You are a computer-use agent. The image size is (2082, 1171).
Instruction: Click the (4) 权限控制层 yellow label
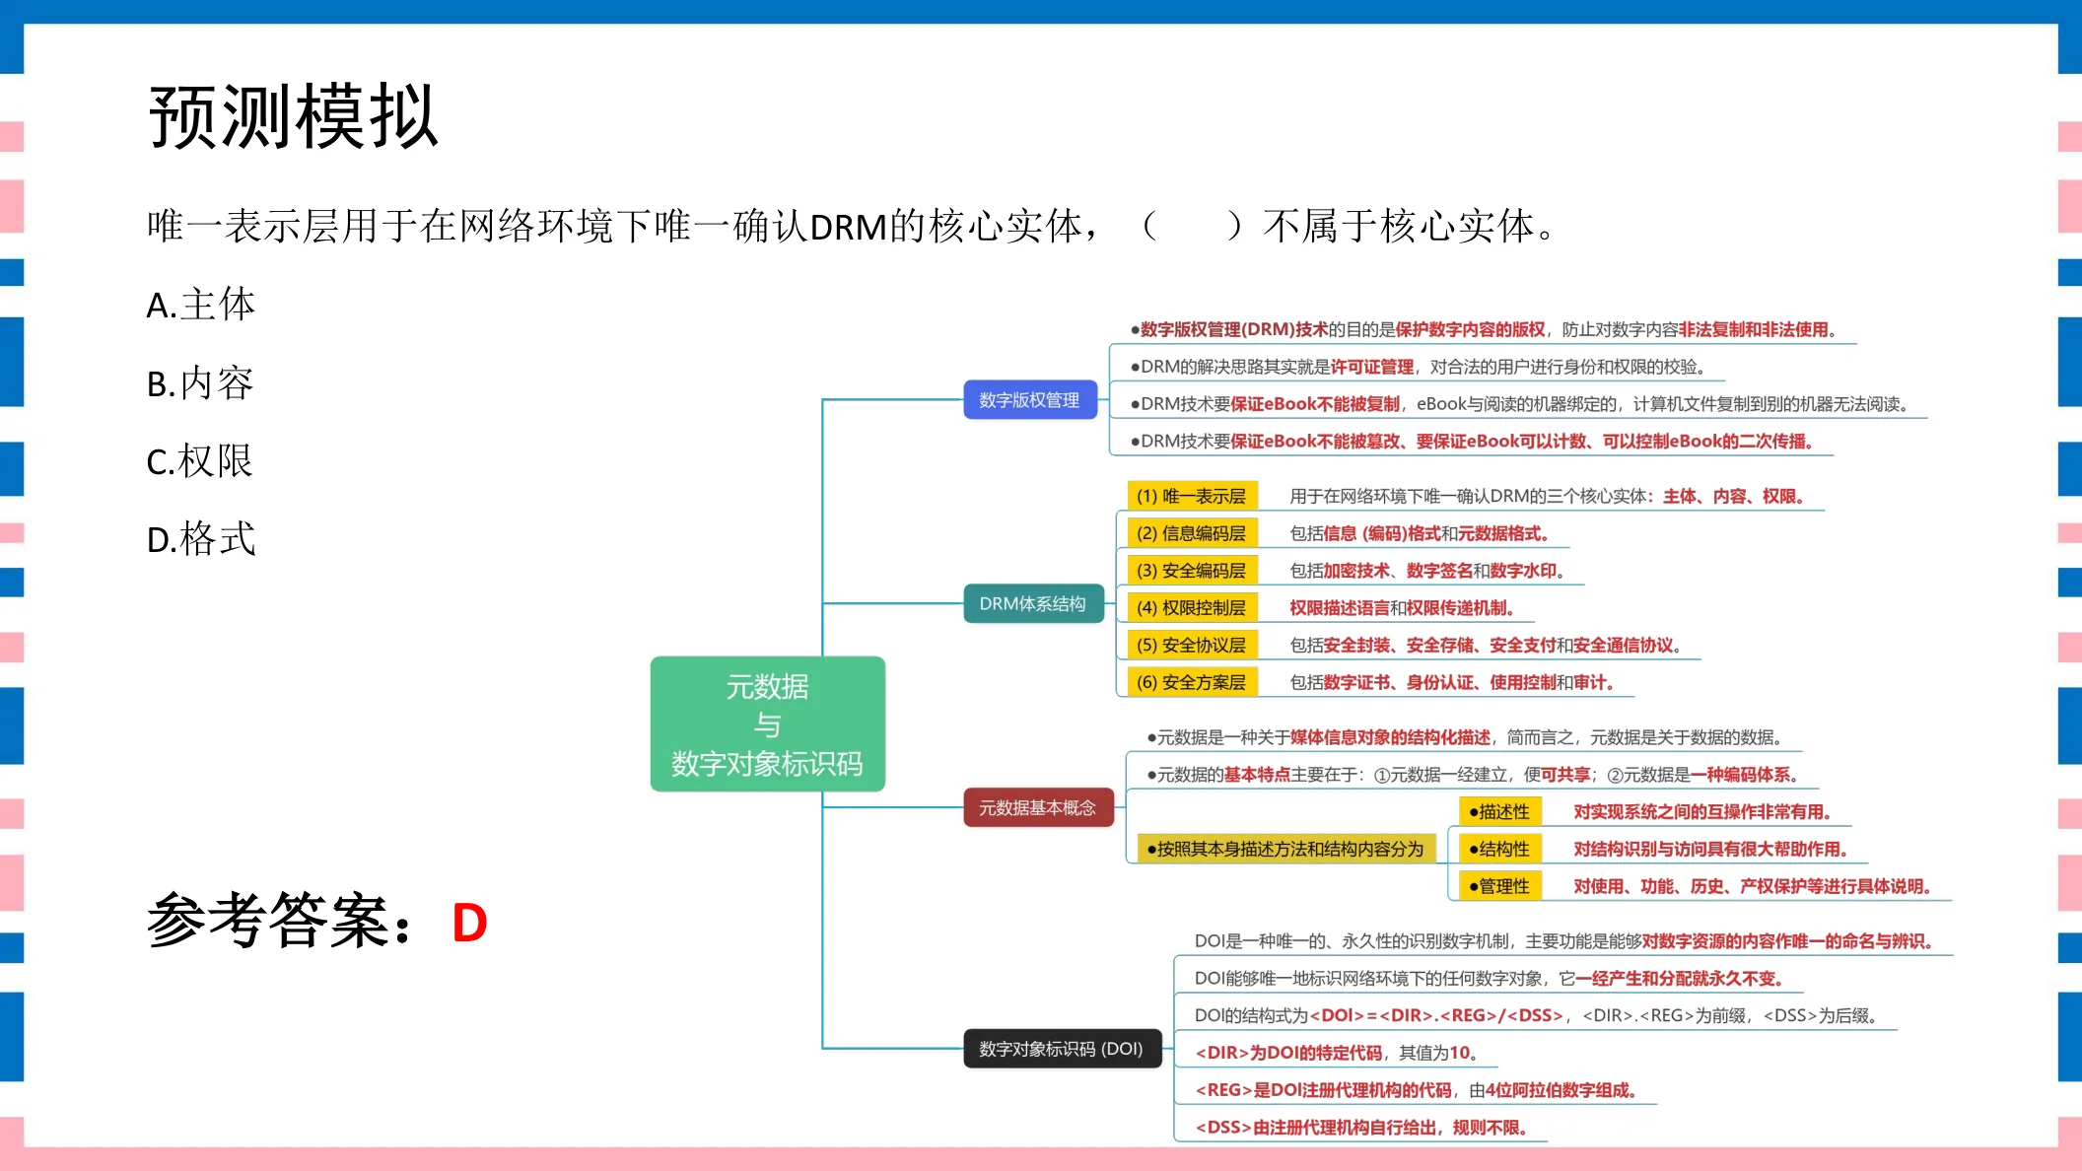tap(1192, 608)
